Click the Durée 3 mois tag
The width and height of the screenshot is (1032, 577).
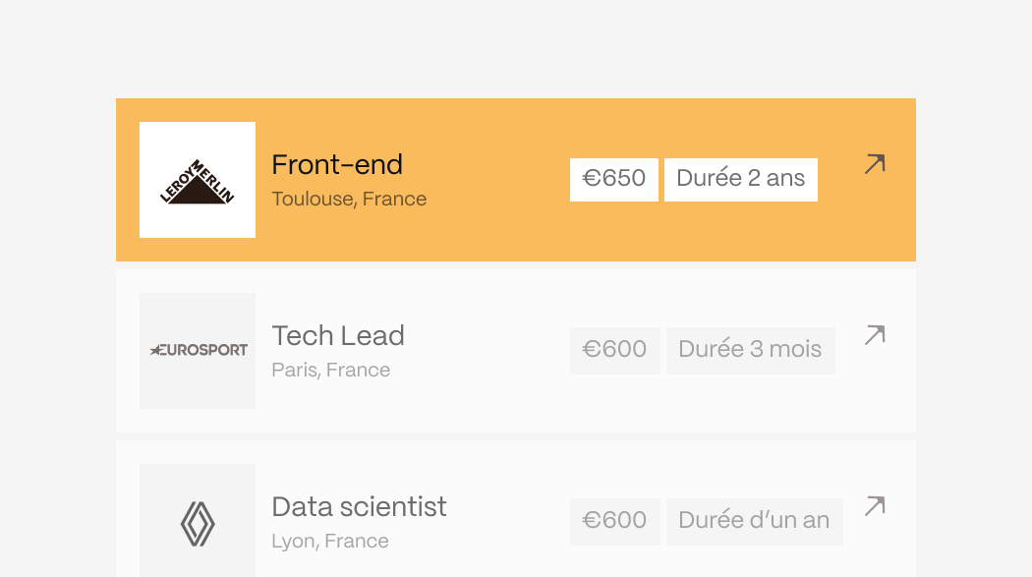[750, 351]
